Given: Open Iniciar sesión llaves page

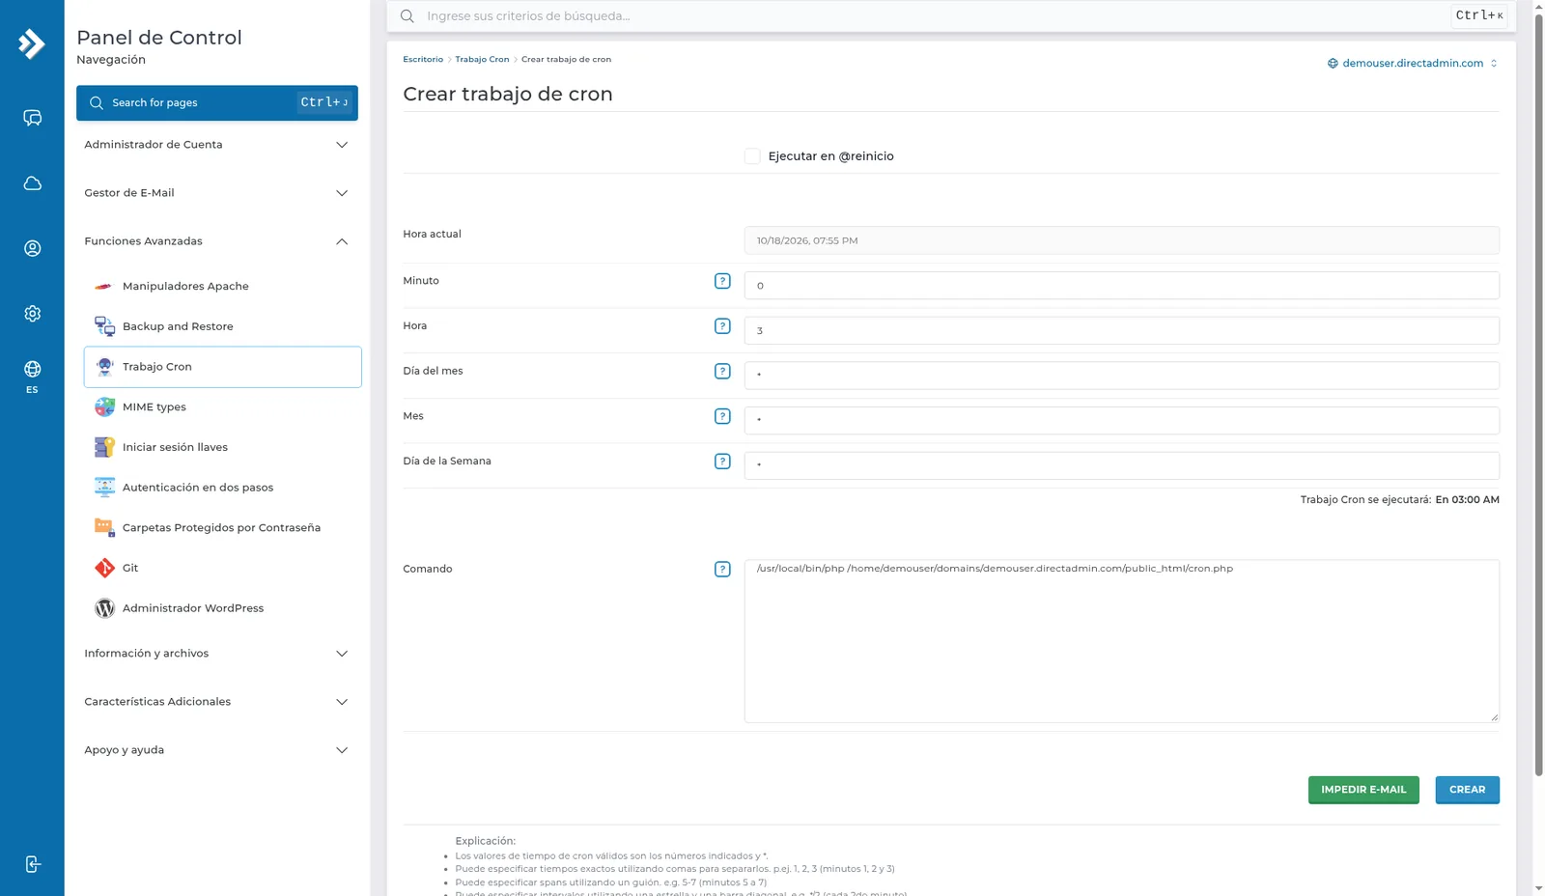Looking at the screenshot, I should click(x=222, y=447).
